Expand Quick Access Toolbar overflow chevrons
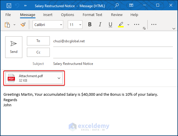Image resolution: width=178 pixels, height=136 pixels. [25, 5]
